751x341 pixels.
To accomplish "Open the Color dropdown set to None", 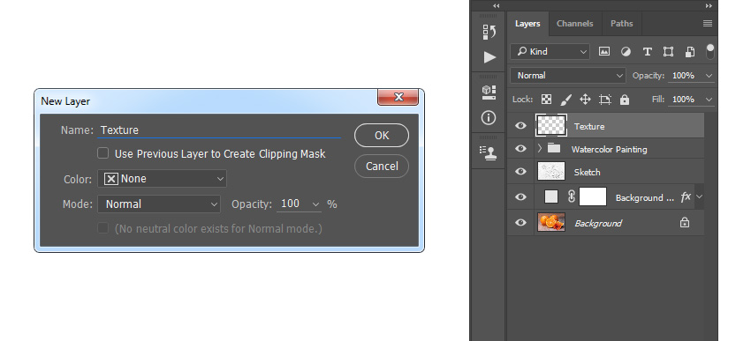I will point(162,179).
